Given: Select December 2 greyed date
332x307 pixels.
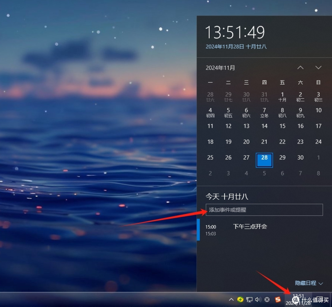Looking at the screenshot, I should pos(210,173).
